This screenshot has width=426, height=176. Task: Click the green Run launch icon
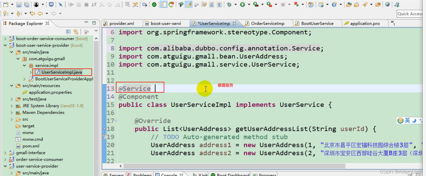[x=242, y=4]
